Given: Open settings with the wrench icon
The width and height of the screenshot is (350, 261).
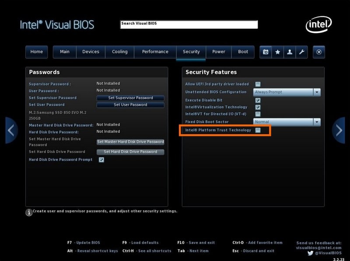Looking at the screenshot, I should 302,52.
